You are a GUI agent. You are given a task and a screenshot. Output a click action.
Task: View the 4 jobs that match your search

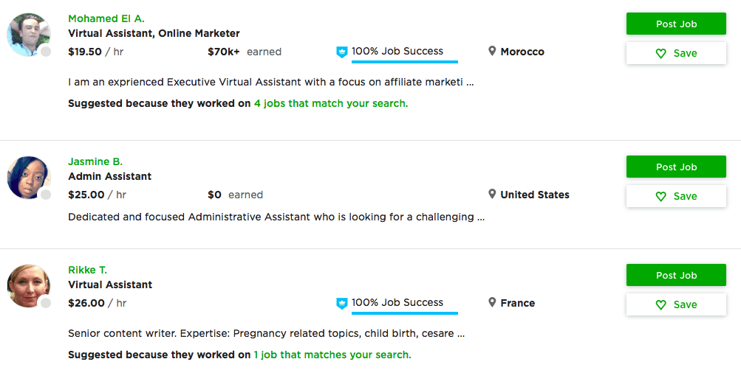coord(331,104)
